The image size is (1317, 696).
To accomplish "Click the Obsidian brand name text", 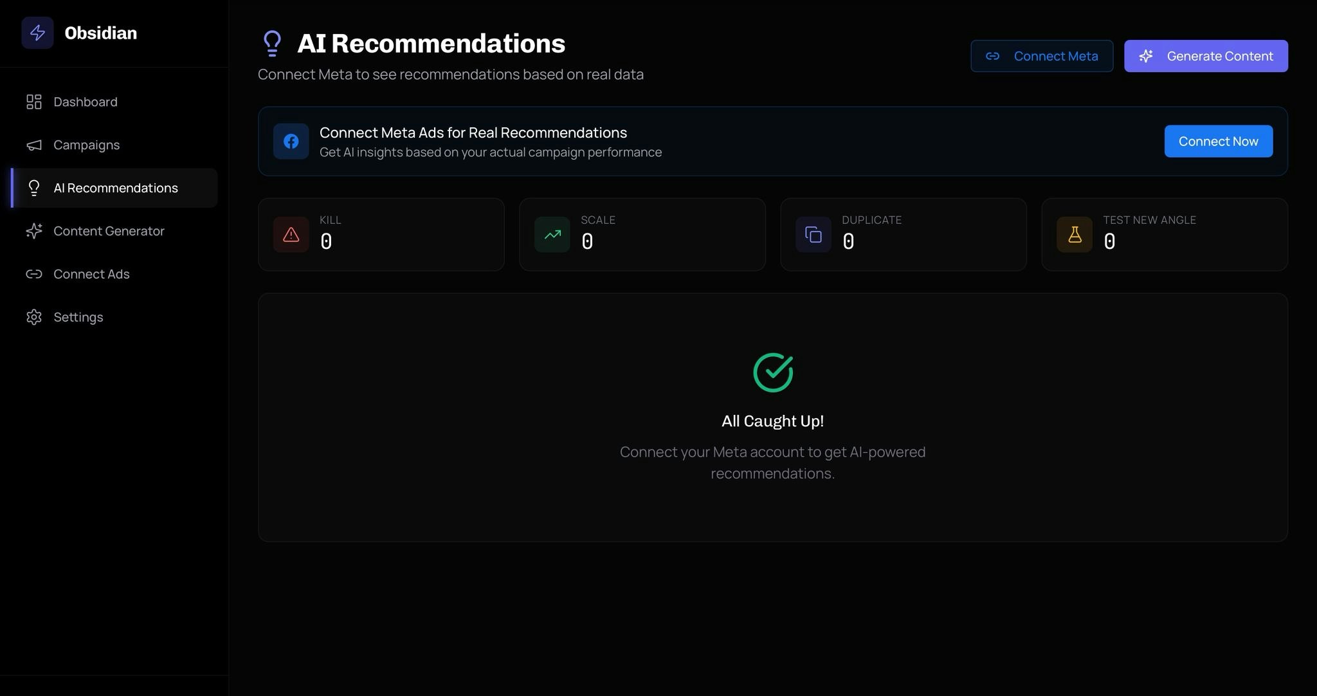I will point(100,33).
